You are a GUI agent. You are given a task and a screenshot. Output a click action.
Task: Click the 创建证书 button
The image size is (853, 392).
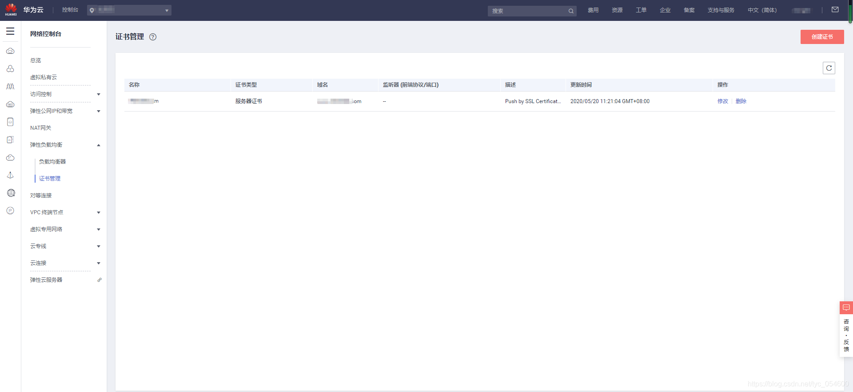[822, 37]
